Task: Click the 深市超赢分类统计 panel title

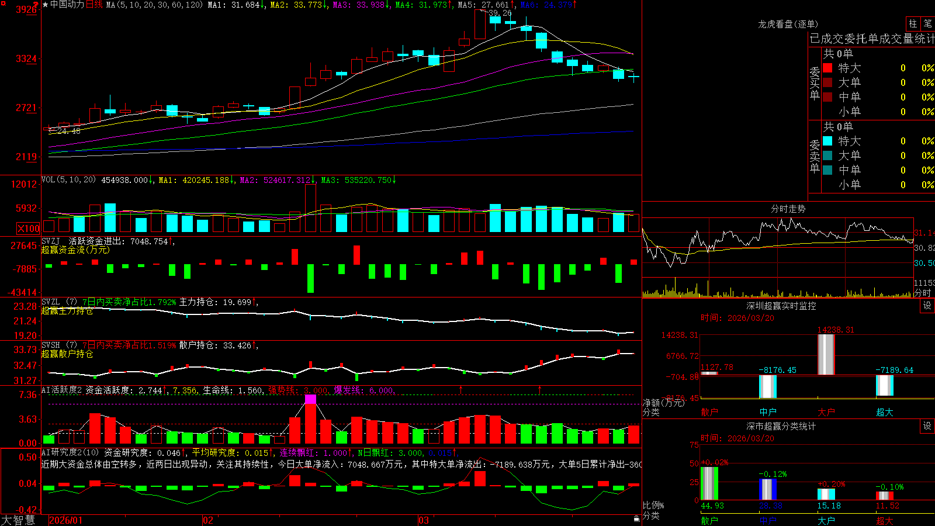Action: click(x=781, y=426)
